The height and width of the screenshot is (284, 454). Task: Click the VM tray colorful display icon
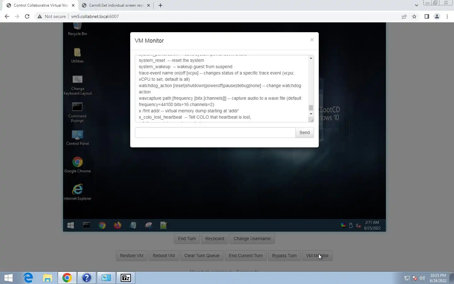(343, 225)
